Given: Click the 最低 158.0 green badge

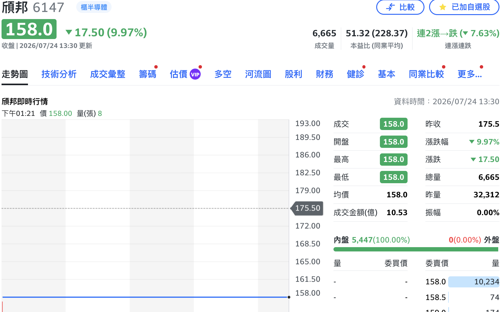Looking at the screenshot, I should [x=394, y=177].
